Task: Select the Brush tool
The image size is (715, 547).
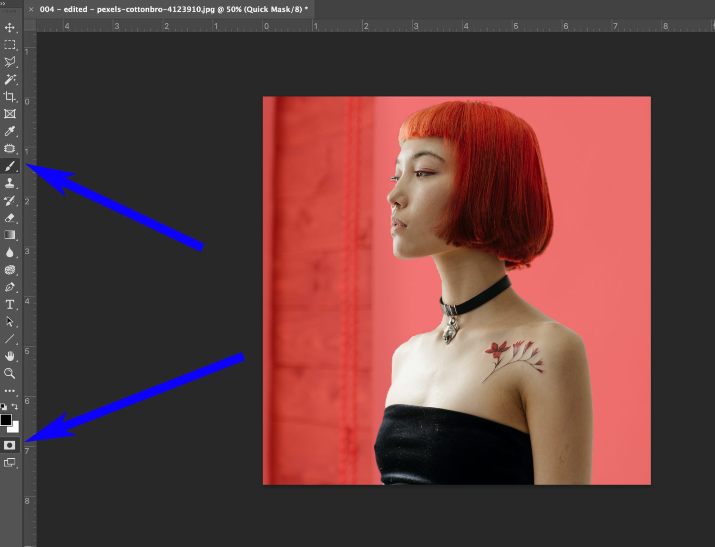Action: point(10,166)
